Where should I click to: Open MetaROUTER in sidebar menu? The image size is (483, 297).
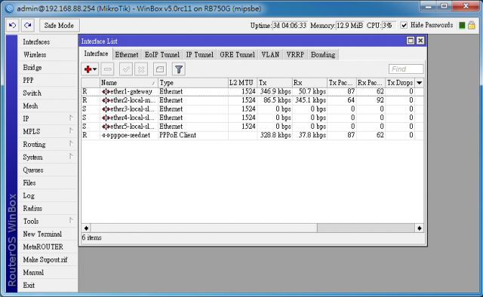[48, 246]
